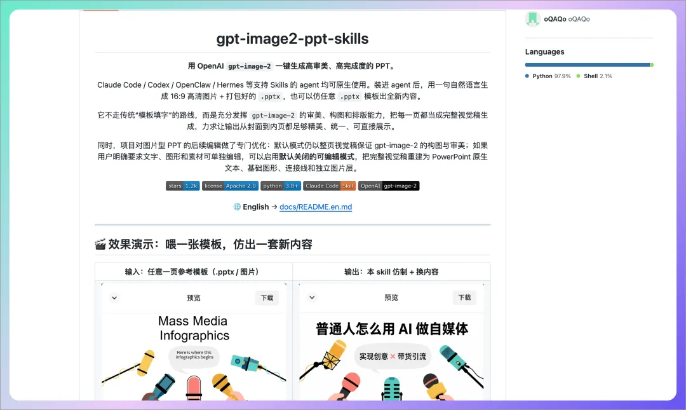Click the Python 97.9% language entry
686x410 pixels.
coord(548,76)
